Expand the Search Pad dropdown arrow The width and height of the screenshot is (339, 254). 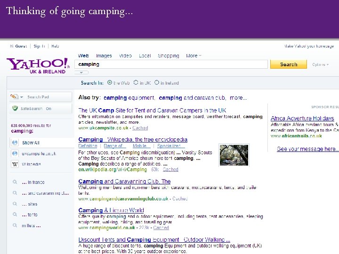22,97
